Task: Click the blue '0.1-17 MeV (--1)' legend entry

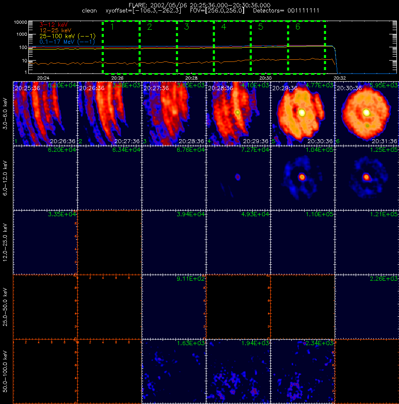Action: click(x=67, y=42)
